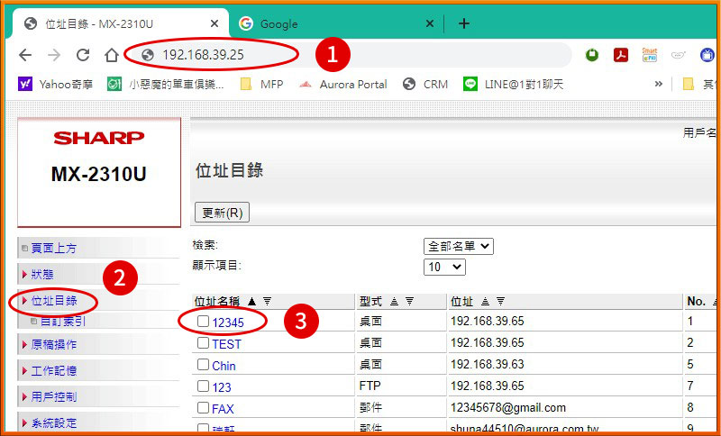This screenshot has height=436, width=721.
Task: Close the Google tab
Action: click(x=430, y=23)
